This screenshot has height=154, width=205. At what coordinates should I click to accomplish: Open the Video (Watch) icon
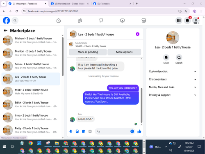122,21
